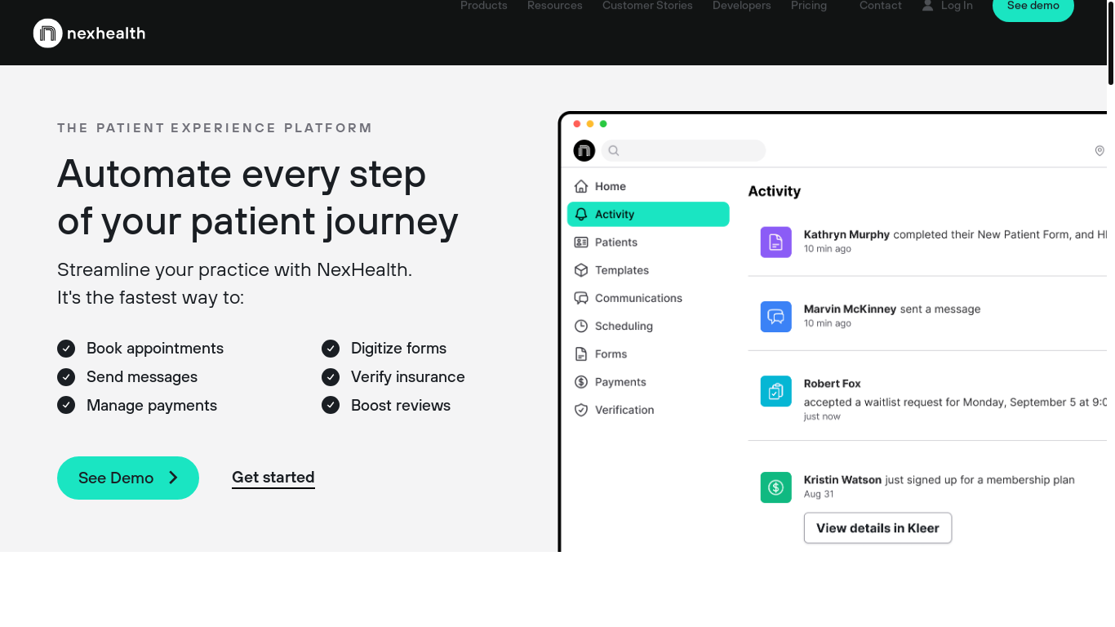The height and width of the screenshot is (627, 1115).
Task: Click the Scheduling clock icon
Action: [581, 326]
